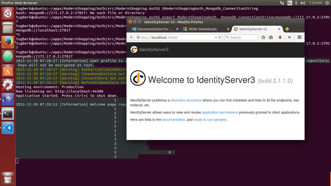Show bookmarks list icon
The width and height of the screenshot is (331, 186).
point(271,37)
